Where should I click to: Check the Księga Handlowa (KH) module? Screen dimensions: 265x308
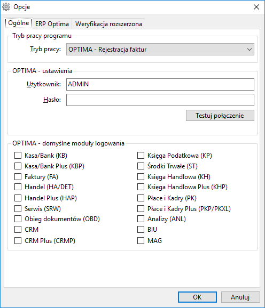coord(141,176)
